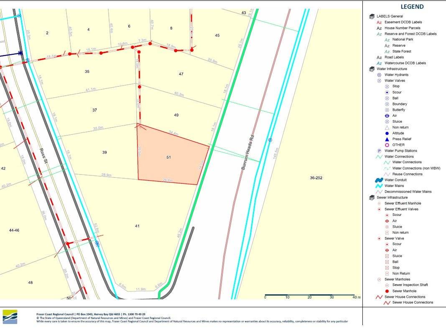Viewport: 446px width, 334px height.
Task: Click the LEGEND heading
Action: (412, 7)
